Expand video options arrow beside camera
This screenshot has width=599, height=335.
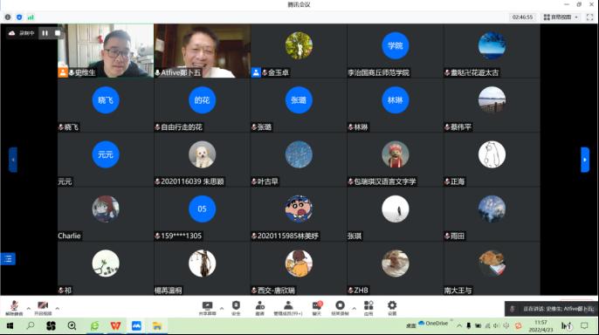point(58,308)
